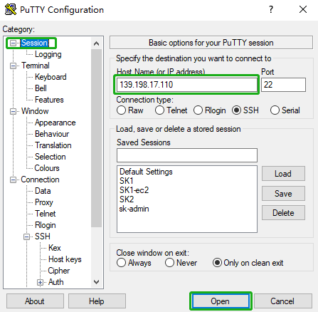Click category tree scroll down arrow
This screenshot has height=312, width=318.
click(x=96, y=282)
